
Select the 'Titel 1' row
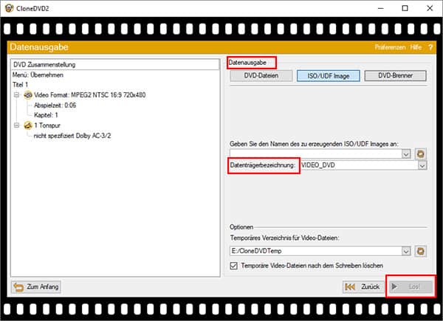[21, 85]
